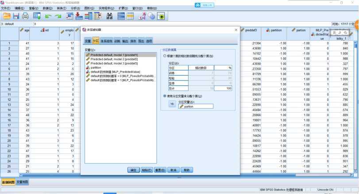This screenshot has width=359, height=194.
Task: Click the Show all variables green plus icon
Action: (x=161, y=16)
